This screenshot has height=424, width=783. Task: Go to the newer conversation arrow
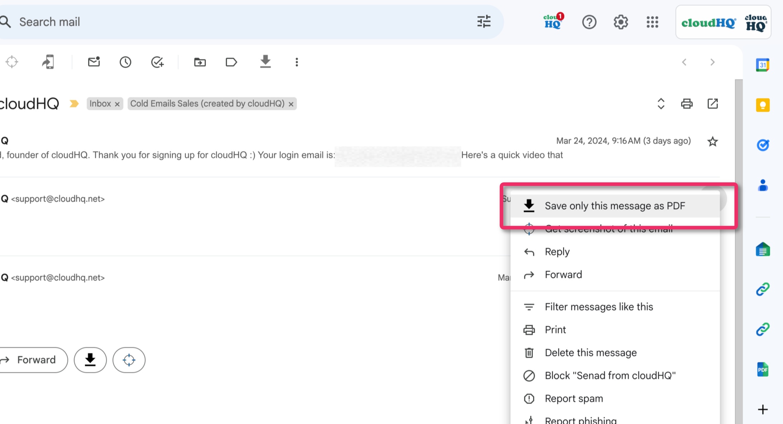(x=684, y=62)
